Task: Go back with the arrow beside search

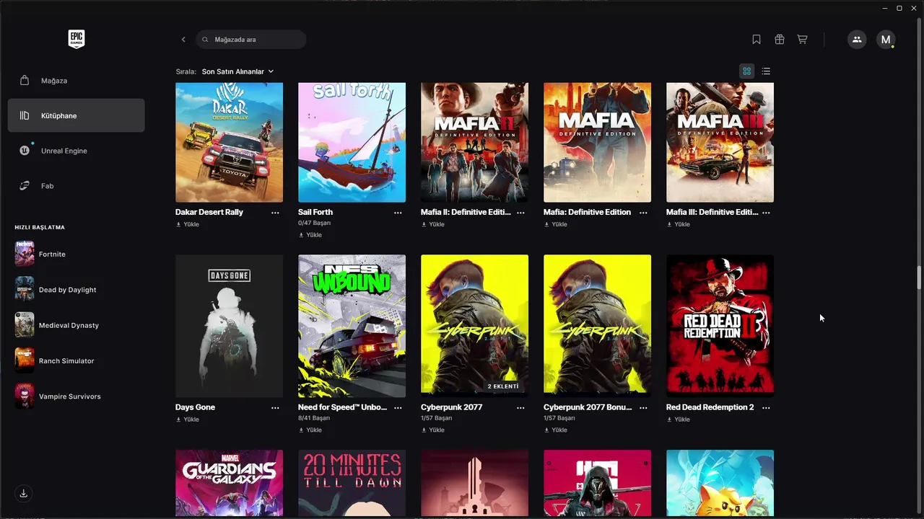Action: point(183,40)
